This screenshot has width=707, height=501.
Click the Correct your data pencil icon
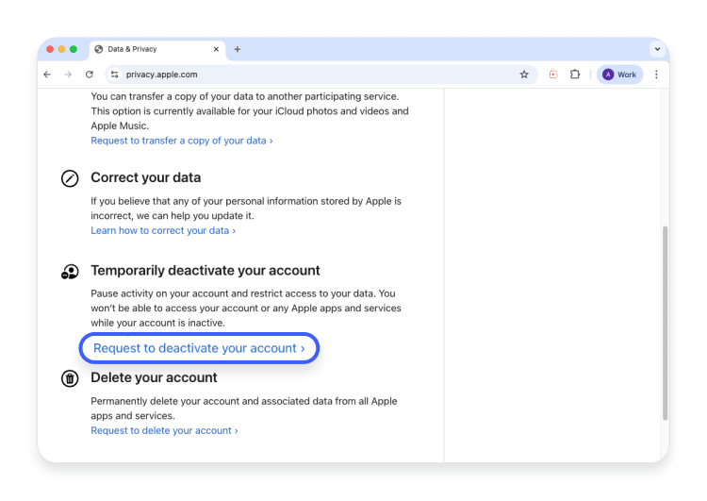pyautogui.click(x=70, y=178)
